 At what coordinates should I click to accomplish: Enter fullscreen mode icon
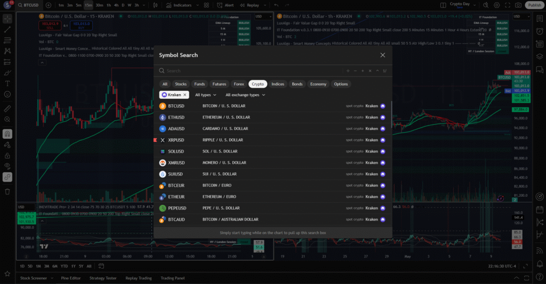[508, 5]
